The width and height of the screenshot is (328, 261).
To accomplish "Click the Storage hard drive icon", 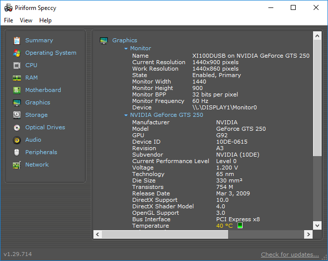I will point(17,115).
